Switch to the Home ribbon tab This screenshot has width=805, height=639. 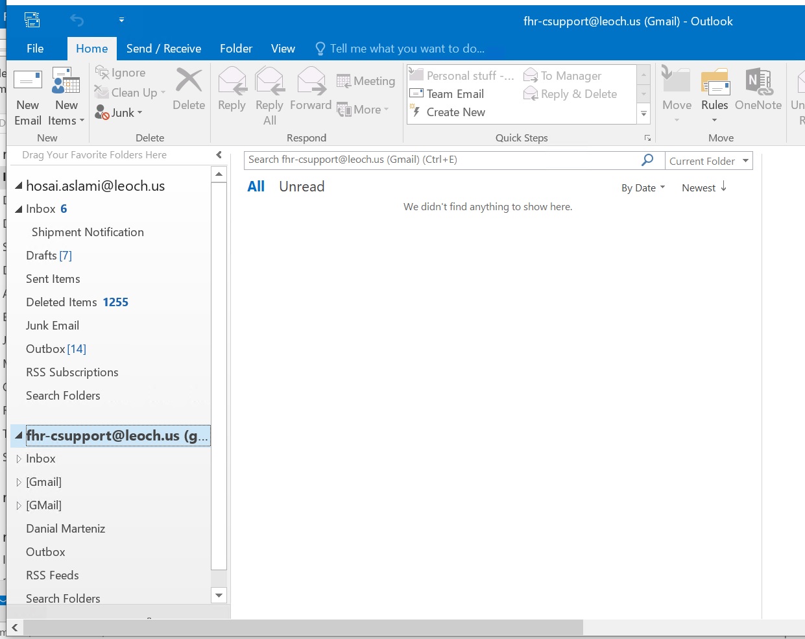(x=92, y=49)
